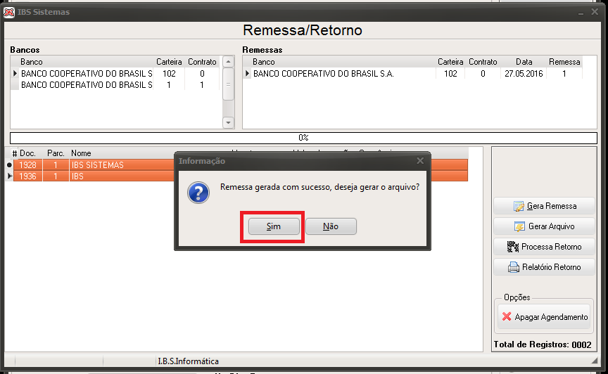
Task: Click the Banco header in Bancos
Action: [x=32, y=62]
